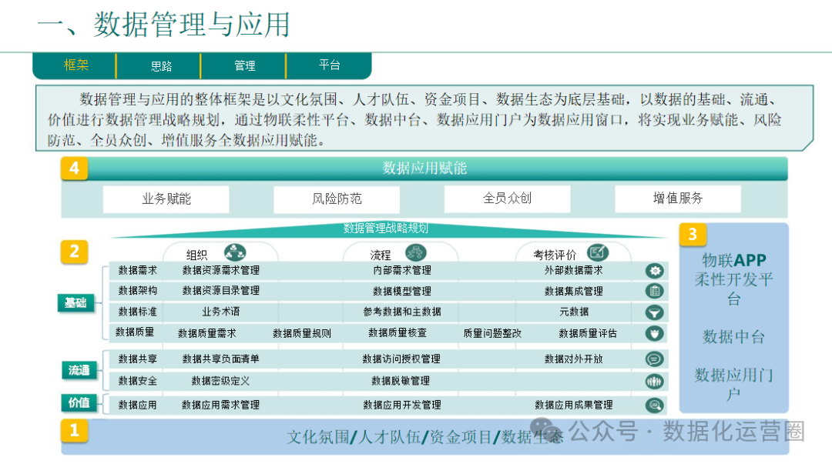Screen dimensions: 832x464
Task: Click the shield icon in 数据质量评估 row
Action: pyautogui.click(x=655, y=333)
